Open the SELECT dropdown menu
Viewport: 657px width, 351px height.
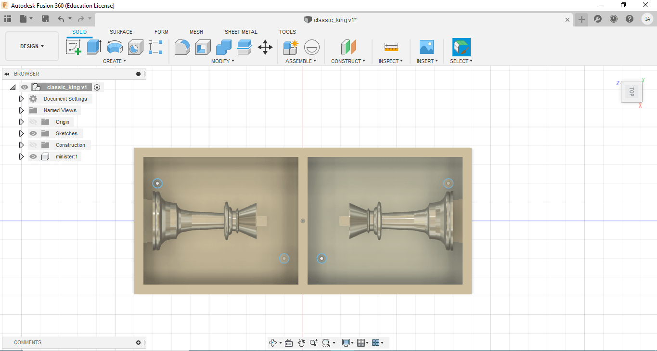[461, 61]
